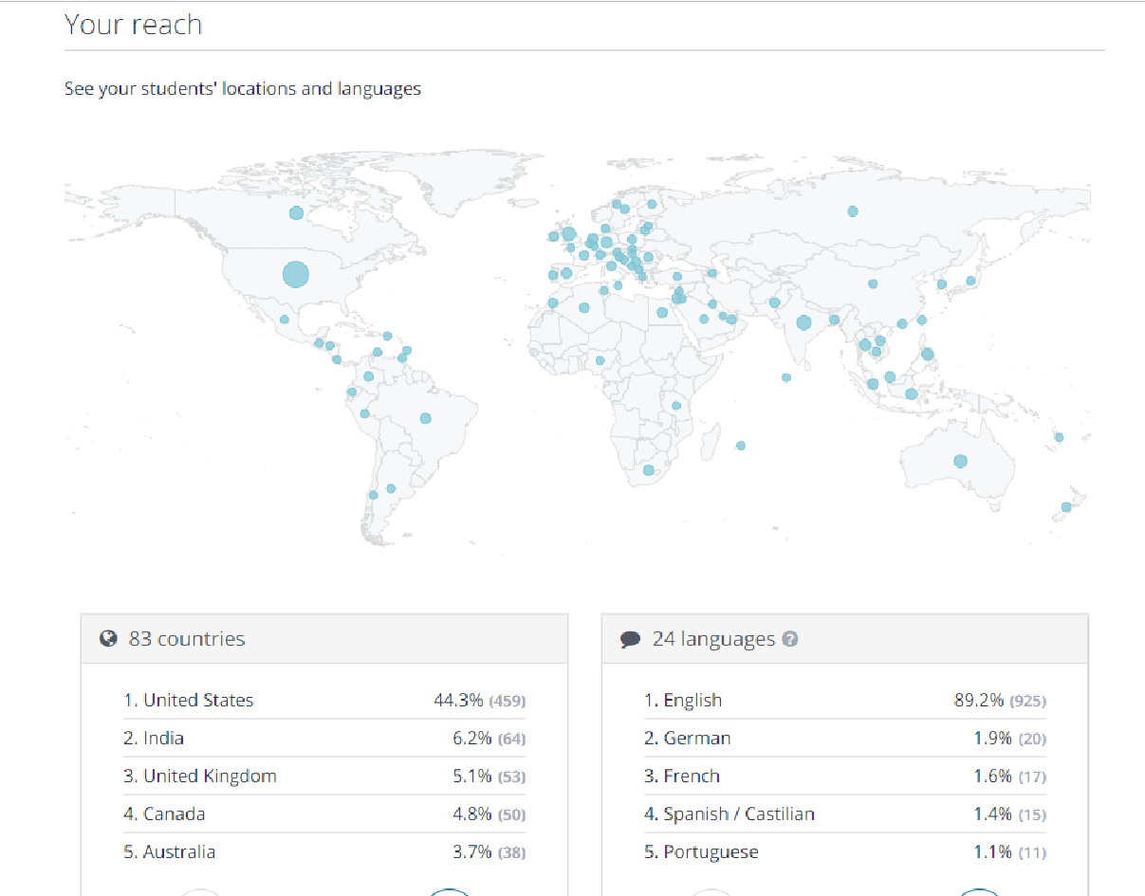Screen dimensions: 1145x896
Task: Click the '1.1% (11)' value
Action: (x=1009, y=852)
